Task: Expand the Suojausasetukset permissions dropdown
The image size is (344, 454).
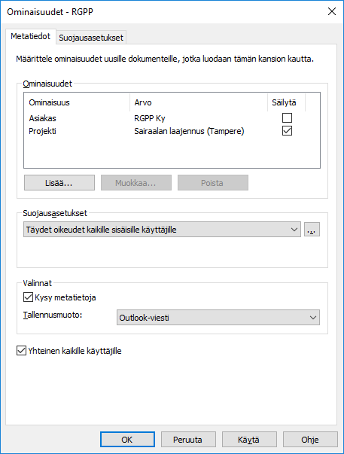Action: click(x=162, y=230)
